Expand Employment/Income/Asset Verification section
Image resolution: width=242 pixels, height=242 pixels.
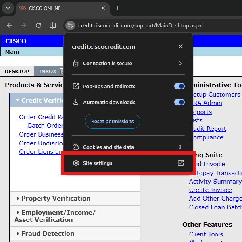(x=75, y=216)
